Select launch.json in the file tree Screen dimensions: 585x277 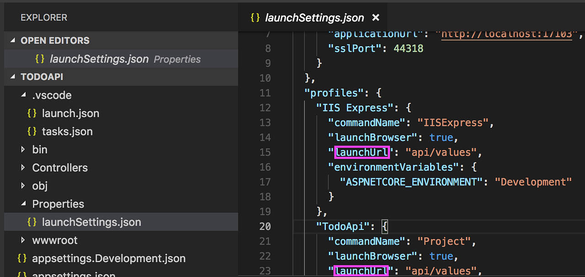[x=70, y=113]
